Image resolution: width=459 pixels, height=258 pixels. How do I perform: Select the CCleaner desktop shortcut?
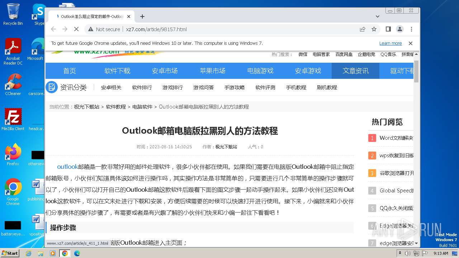13,85
